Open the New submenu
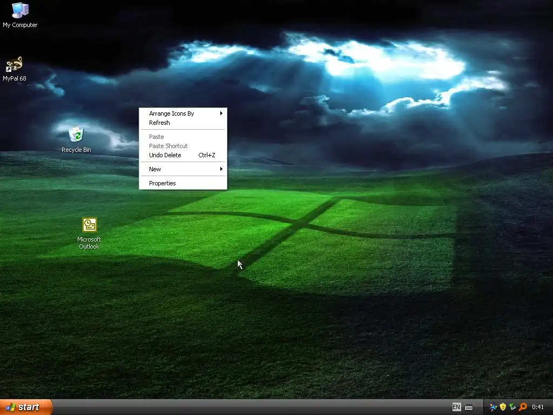Viewport: 553px width, 415px height. coord(183,169)
